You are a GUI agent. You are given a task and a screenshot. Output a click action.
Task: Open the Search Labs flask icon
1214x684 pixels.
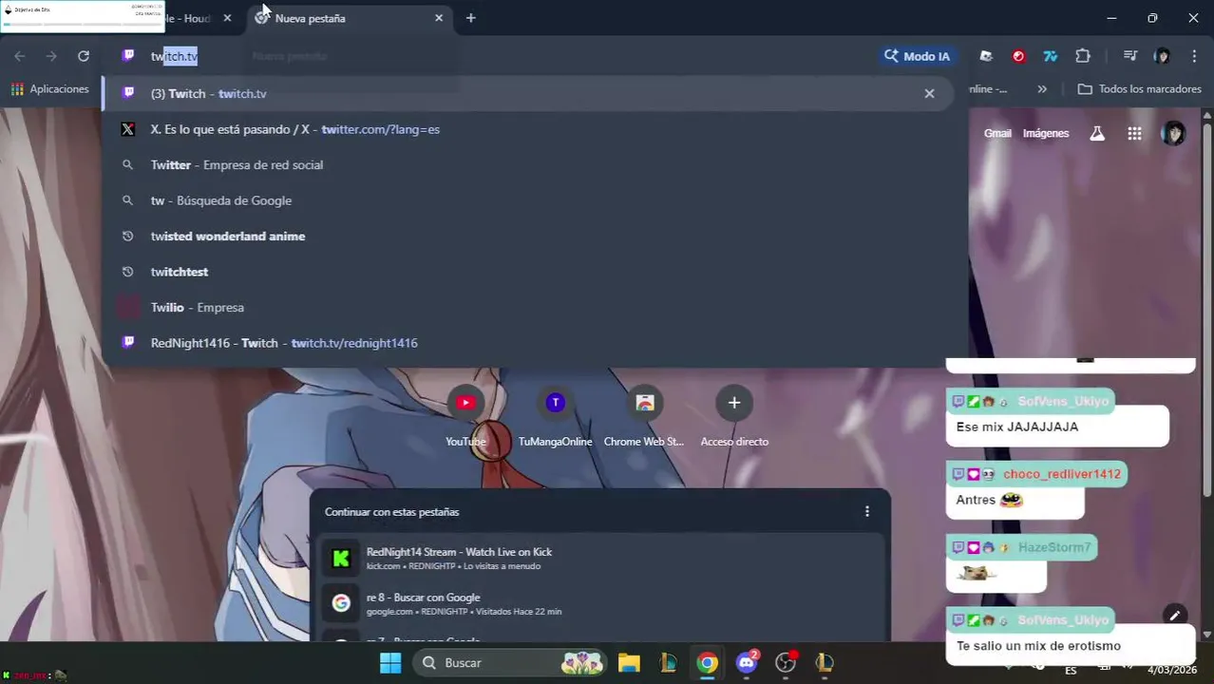coord(1097,133)
